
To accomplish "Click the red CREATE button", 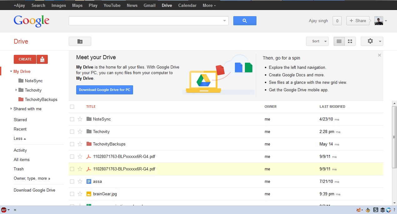I will (25, 59).
